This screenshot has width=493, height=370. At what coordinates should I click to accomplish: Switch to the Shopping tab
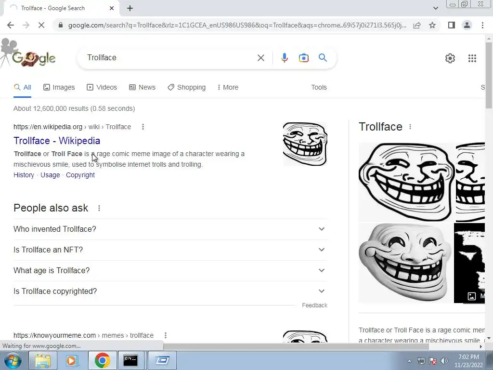187,87
